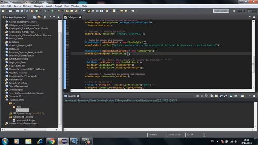The width and height of the screenshot is (258, 145).
Task: Click the Quick Access input field
Action: click(221, 11)
